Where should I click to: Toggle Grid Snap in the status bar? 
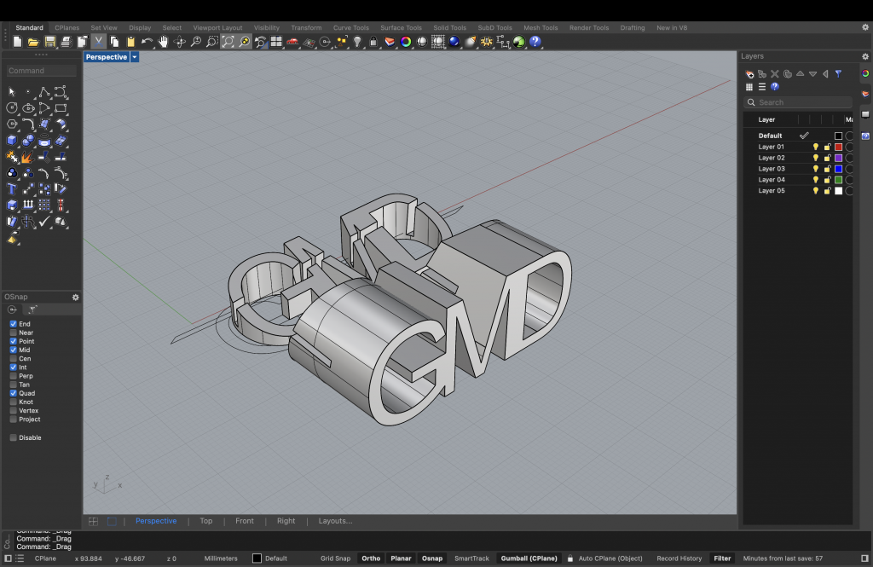pyautogui.click(x=336, y=558)
